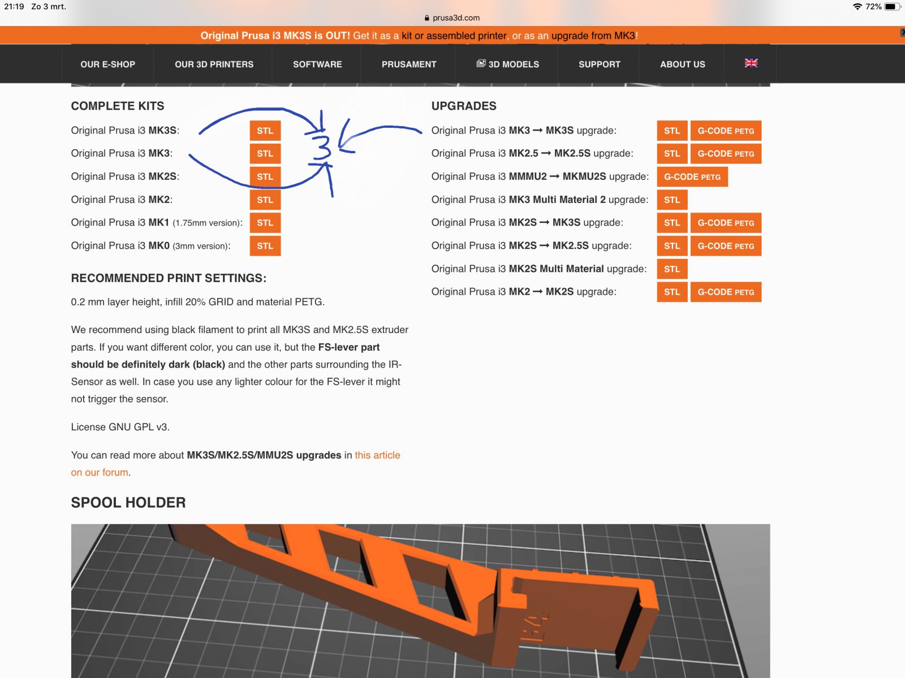Click the padlock icon beside prusa3d.com
905x678 pixels.
coord(427,18)
